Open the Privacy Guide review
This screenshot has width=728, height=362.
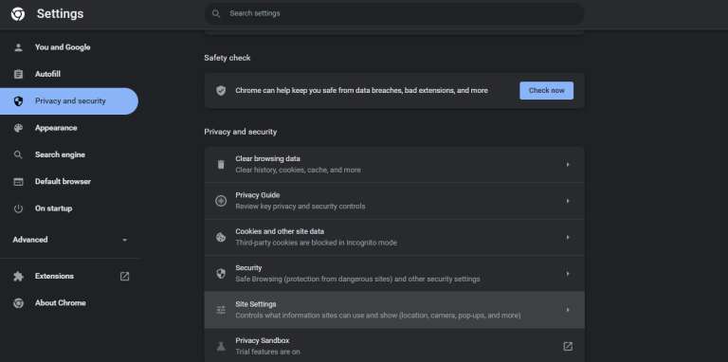coord(394,201)
